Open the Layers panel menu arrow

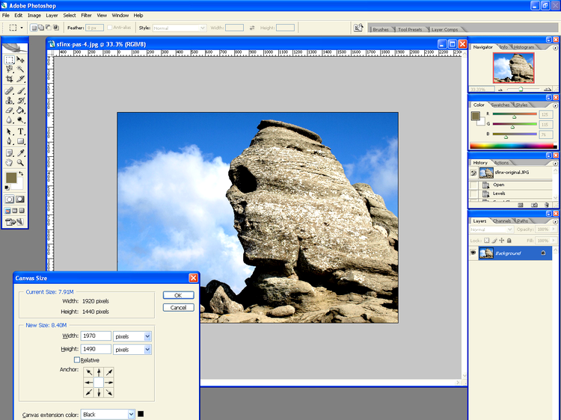555,222
